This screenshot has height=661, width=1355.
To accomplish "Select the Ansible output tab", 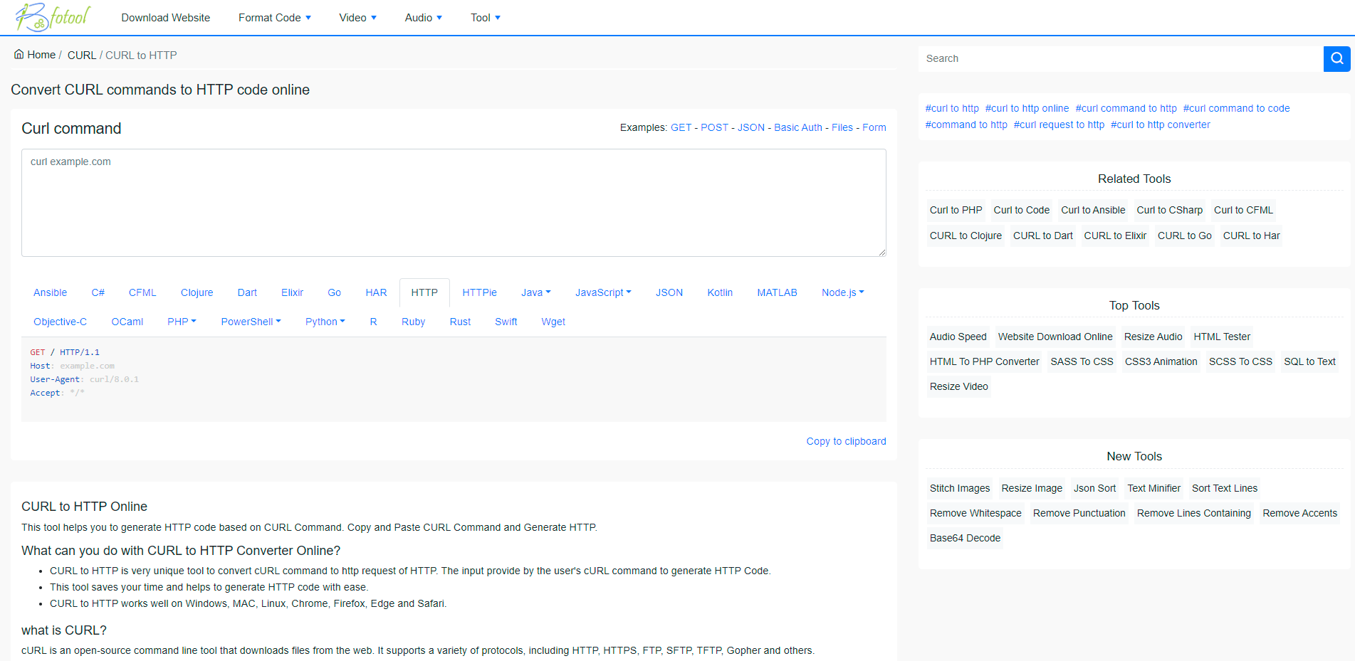I will click(50, 292).
